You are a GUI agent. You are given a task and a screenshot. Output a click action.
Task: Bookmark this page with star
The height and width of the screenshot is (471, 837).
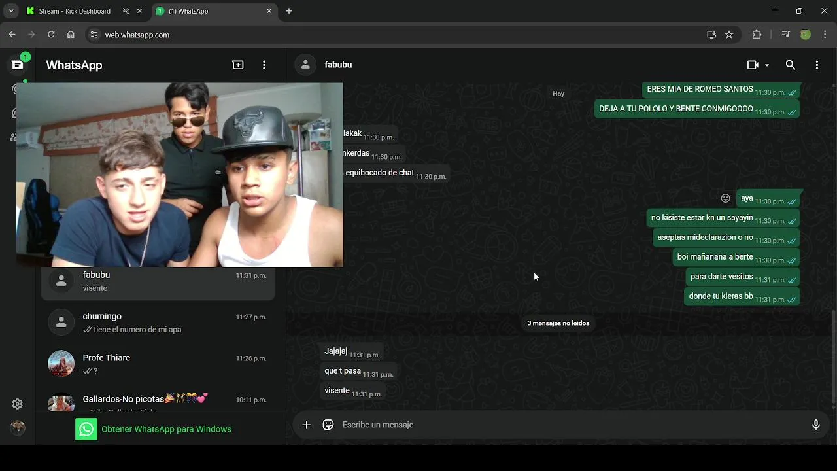[729, 35]
